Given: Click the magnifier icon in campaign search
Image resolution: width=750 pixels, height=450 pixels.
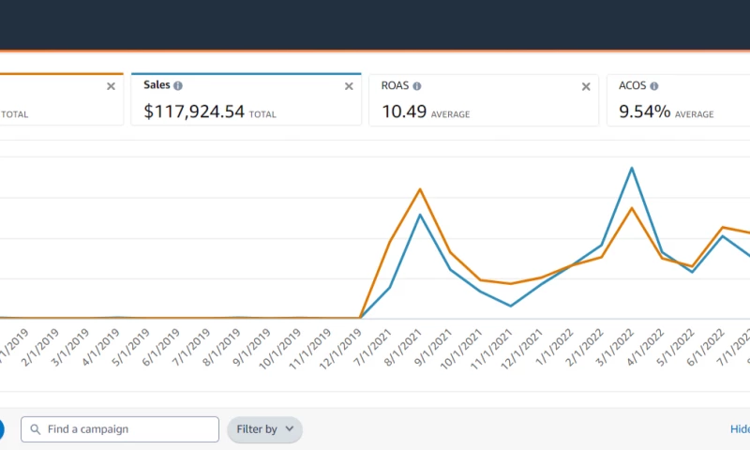Looking at the screenshot, I should click(36, 429).
